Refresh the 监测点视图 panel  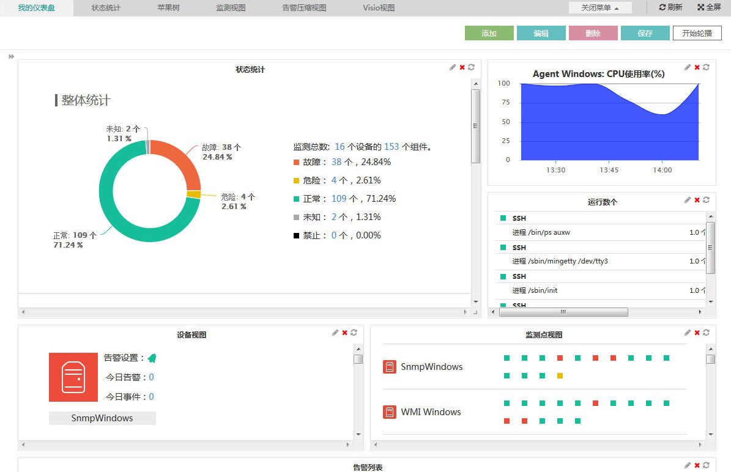706,333
